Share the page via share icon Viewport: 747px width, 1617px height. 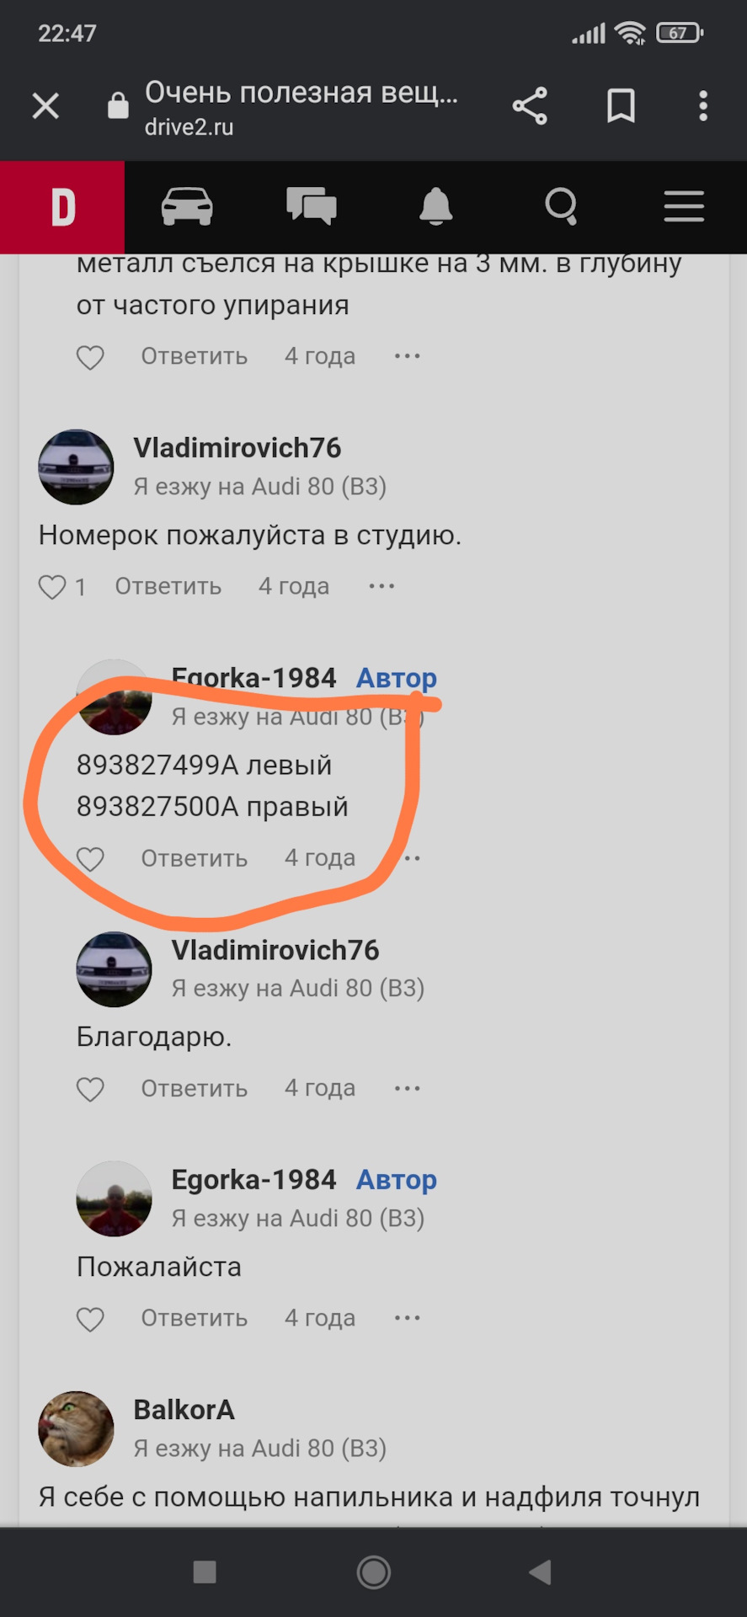(530, 106)
